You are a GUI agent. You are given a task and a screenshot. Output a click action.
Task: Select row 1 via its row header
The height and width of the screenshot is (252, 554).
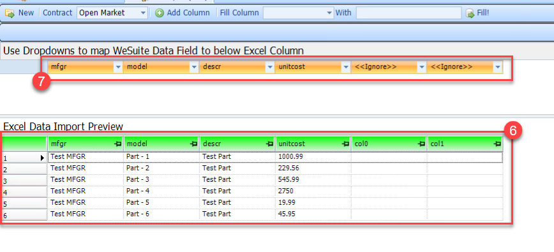coord(24,158)
